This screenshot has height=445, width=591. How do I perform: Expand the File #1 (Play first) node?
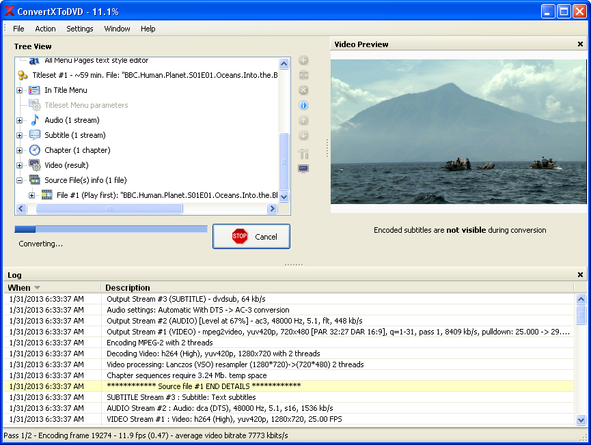(x=31, y=195)
